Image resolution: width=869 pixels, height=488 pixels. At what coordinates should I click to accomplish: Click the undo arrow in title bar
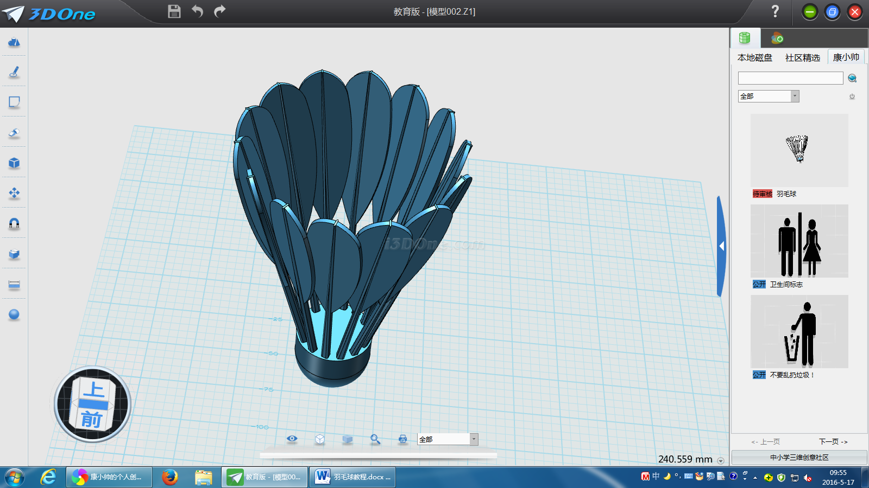pos(197,11)
